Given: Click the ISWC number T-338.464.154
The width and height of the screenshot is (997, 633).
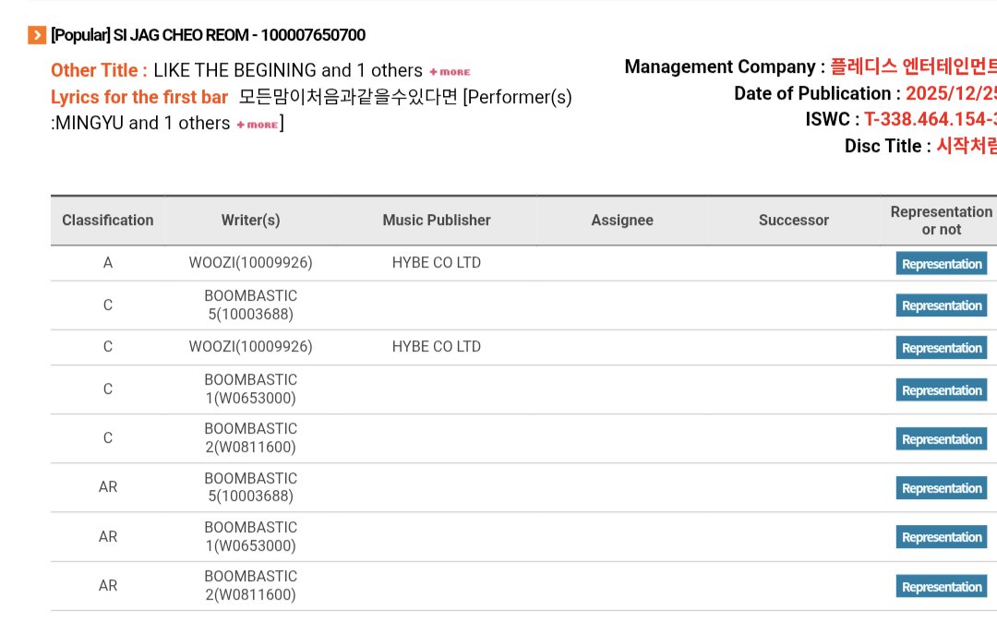Looking at the screenshot, I should coord(931,119).
